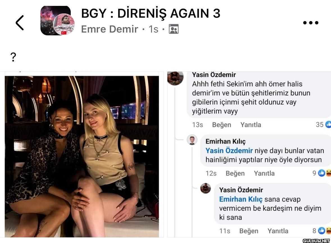331x243 pixels.
Task: Tap the like reaction icon beside 9
Action: (321, 173)
